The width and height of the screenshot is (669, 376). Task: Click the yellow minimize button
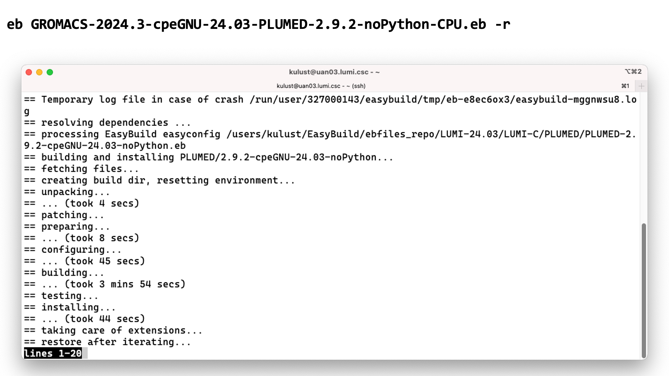coord(39,72)
